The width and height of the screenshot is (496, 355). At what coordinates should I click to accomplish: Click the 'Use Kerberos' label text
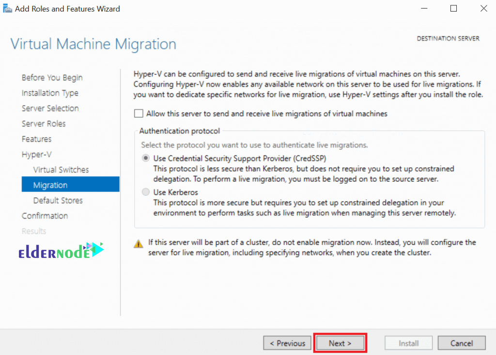click(175, 192)
